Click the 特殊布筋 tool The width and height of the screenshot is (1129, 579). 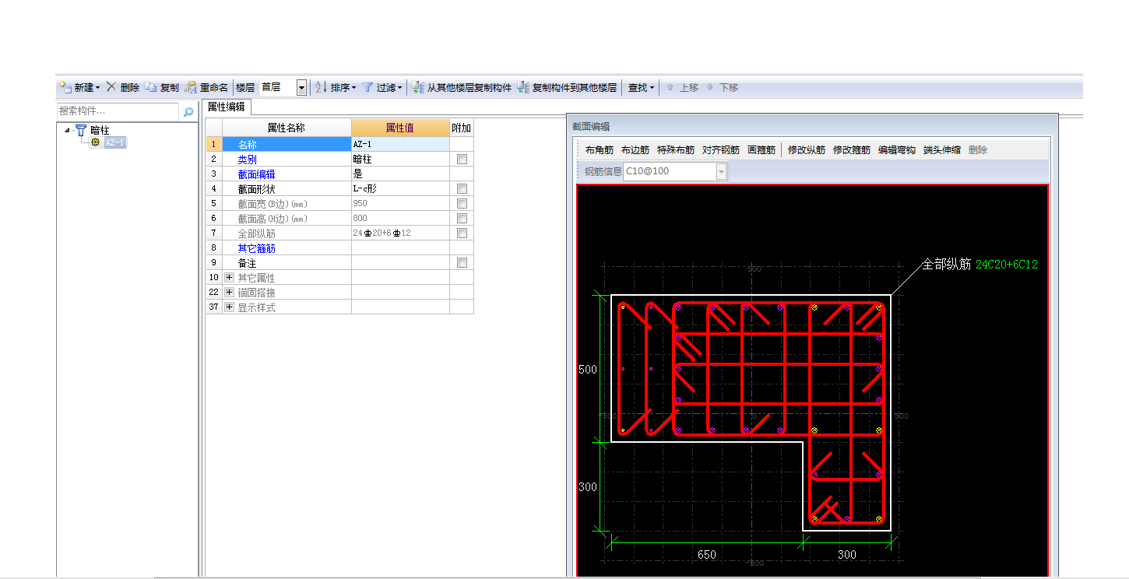coord(676,150)
